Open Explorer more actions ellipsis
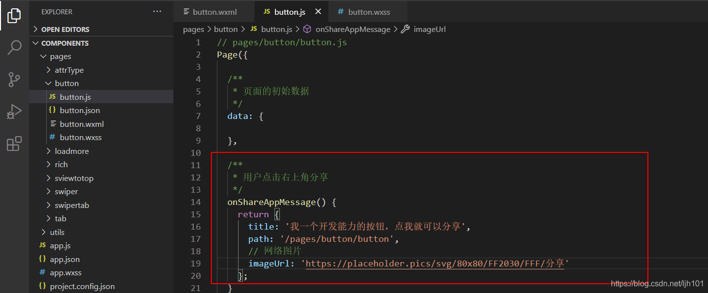This screenshot has width=708, height=293. tap(157, 11)
